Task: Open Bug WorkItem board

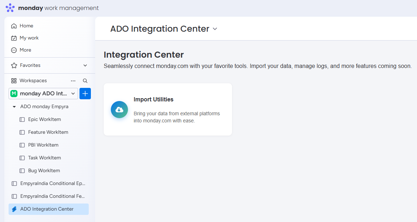Action: [x=44, y=170]
